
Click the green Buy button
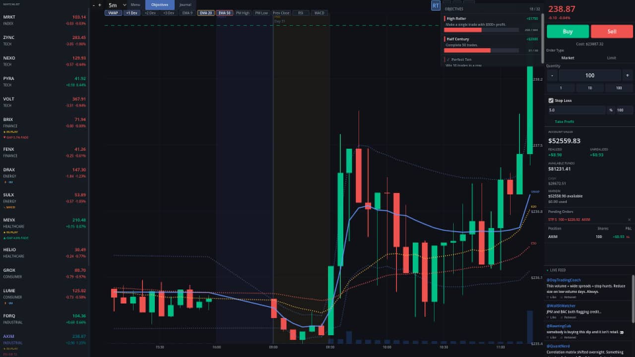coord(568,31)
